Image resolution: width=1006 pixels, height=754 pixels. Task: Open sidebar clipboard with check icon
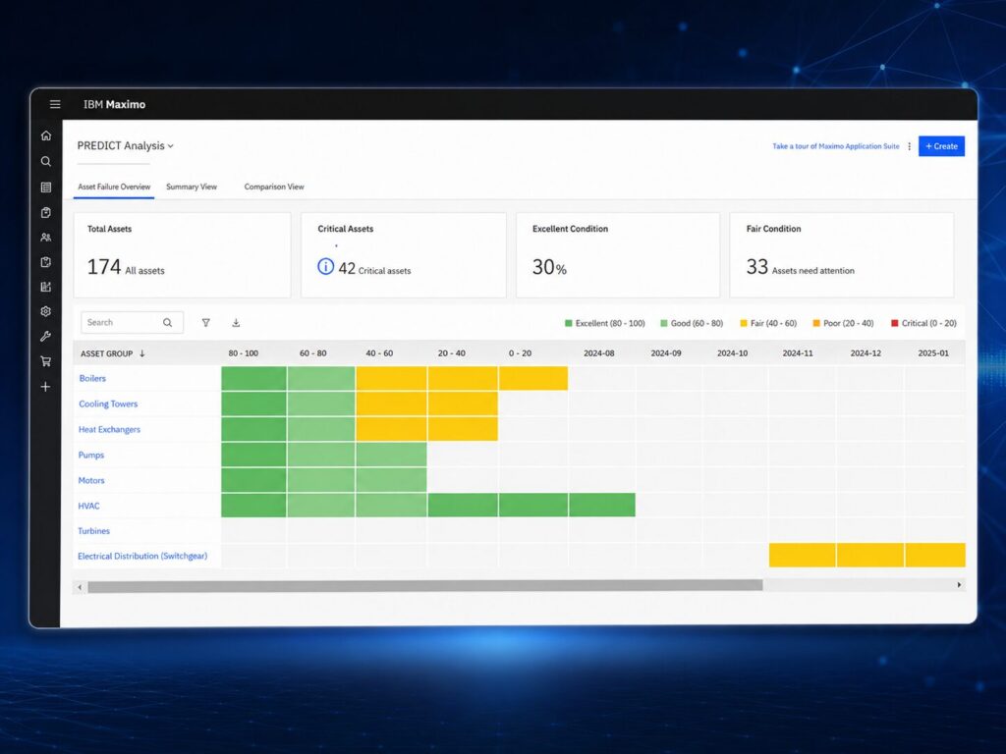coord(45,212)
